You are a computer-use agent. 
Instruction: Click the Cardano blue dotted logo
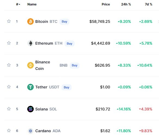(30, 131)
